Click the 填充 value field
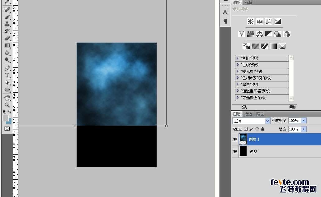This screenshot has height=197, width=321. tap(295, 129)
